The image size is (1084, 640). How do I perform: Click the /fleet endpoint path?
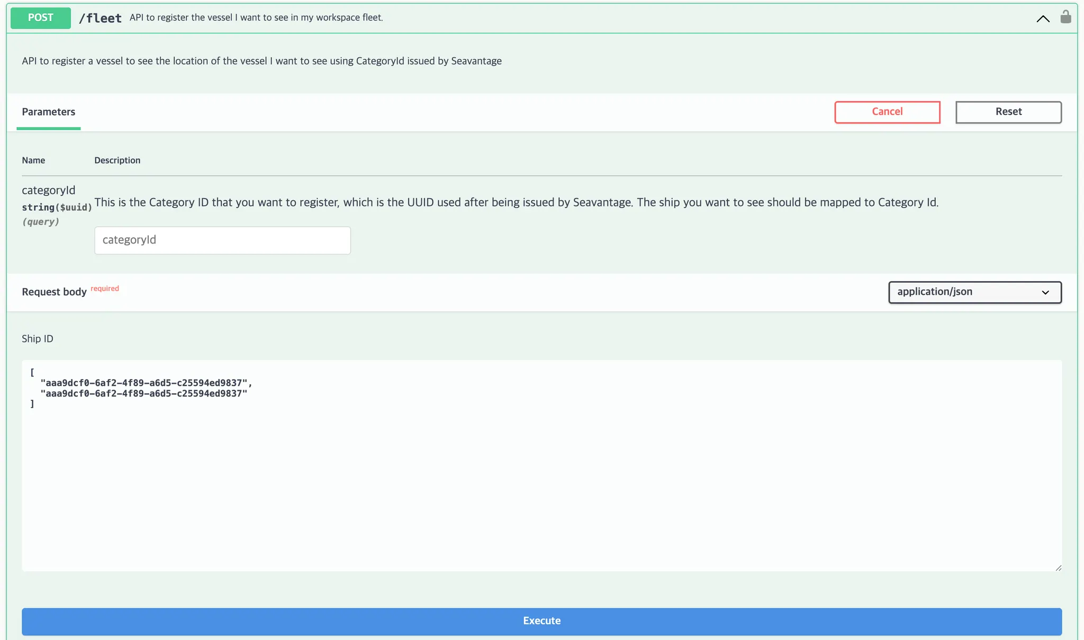(x=100, y=18)
